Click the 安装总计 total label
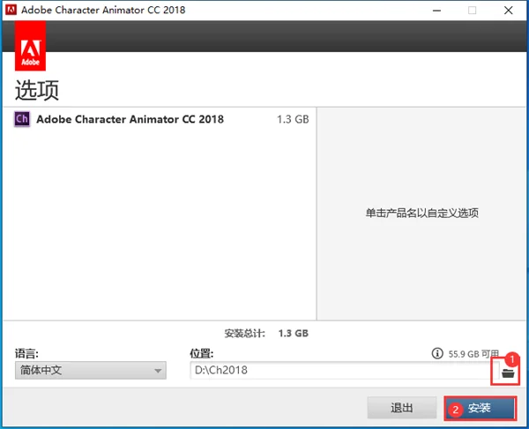Image resolution: width=529 pixels, height=429 pixels. (244, 334)
